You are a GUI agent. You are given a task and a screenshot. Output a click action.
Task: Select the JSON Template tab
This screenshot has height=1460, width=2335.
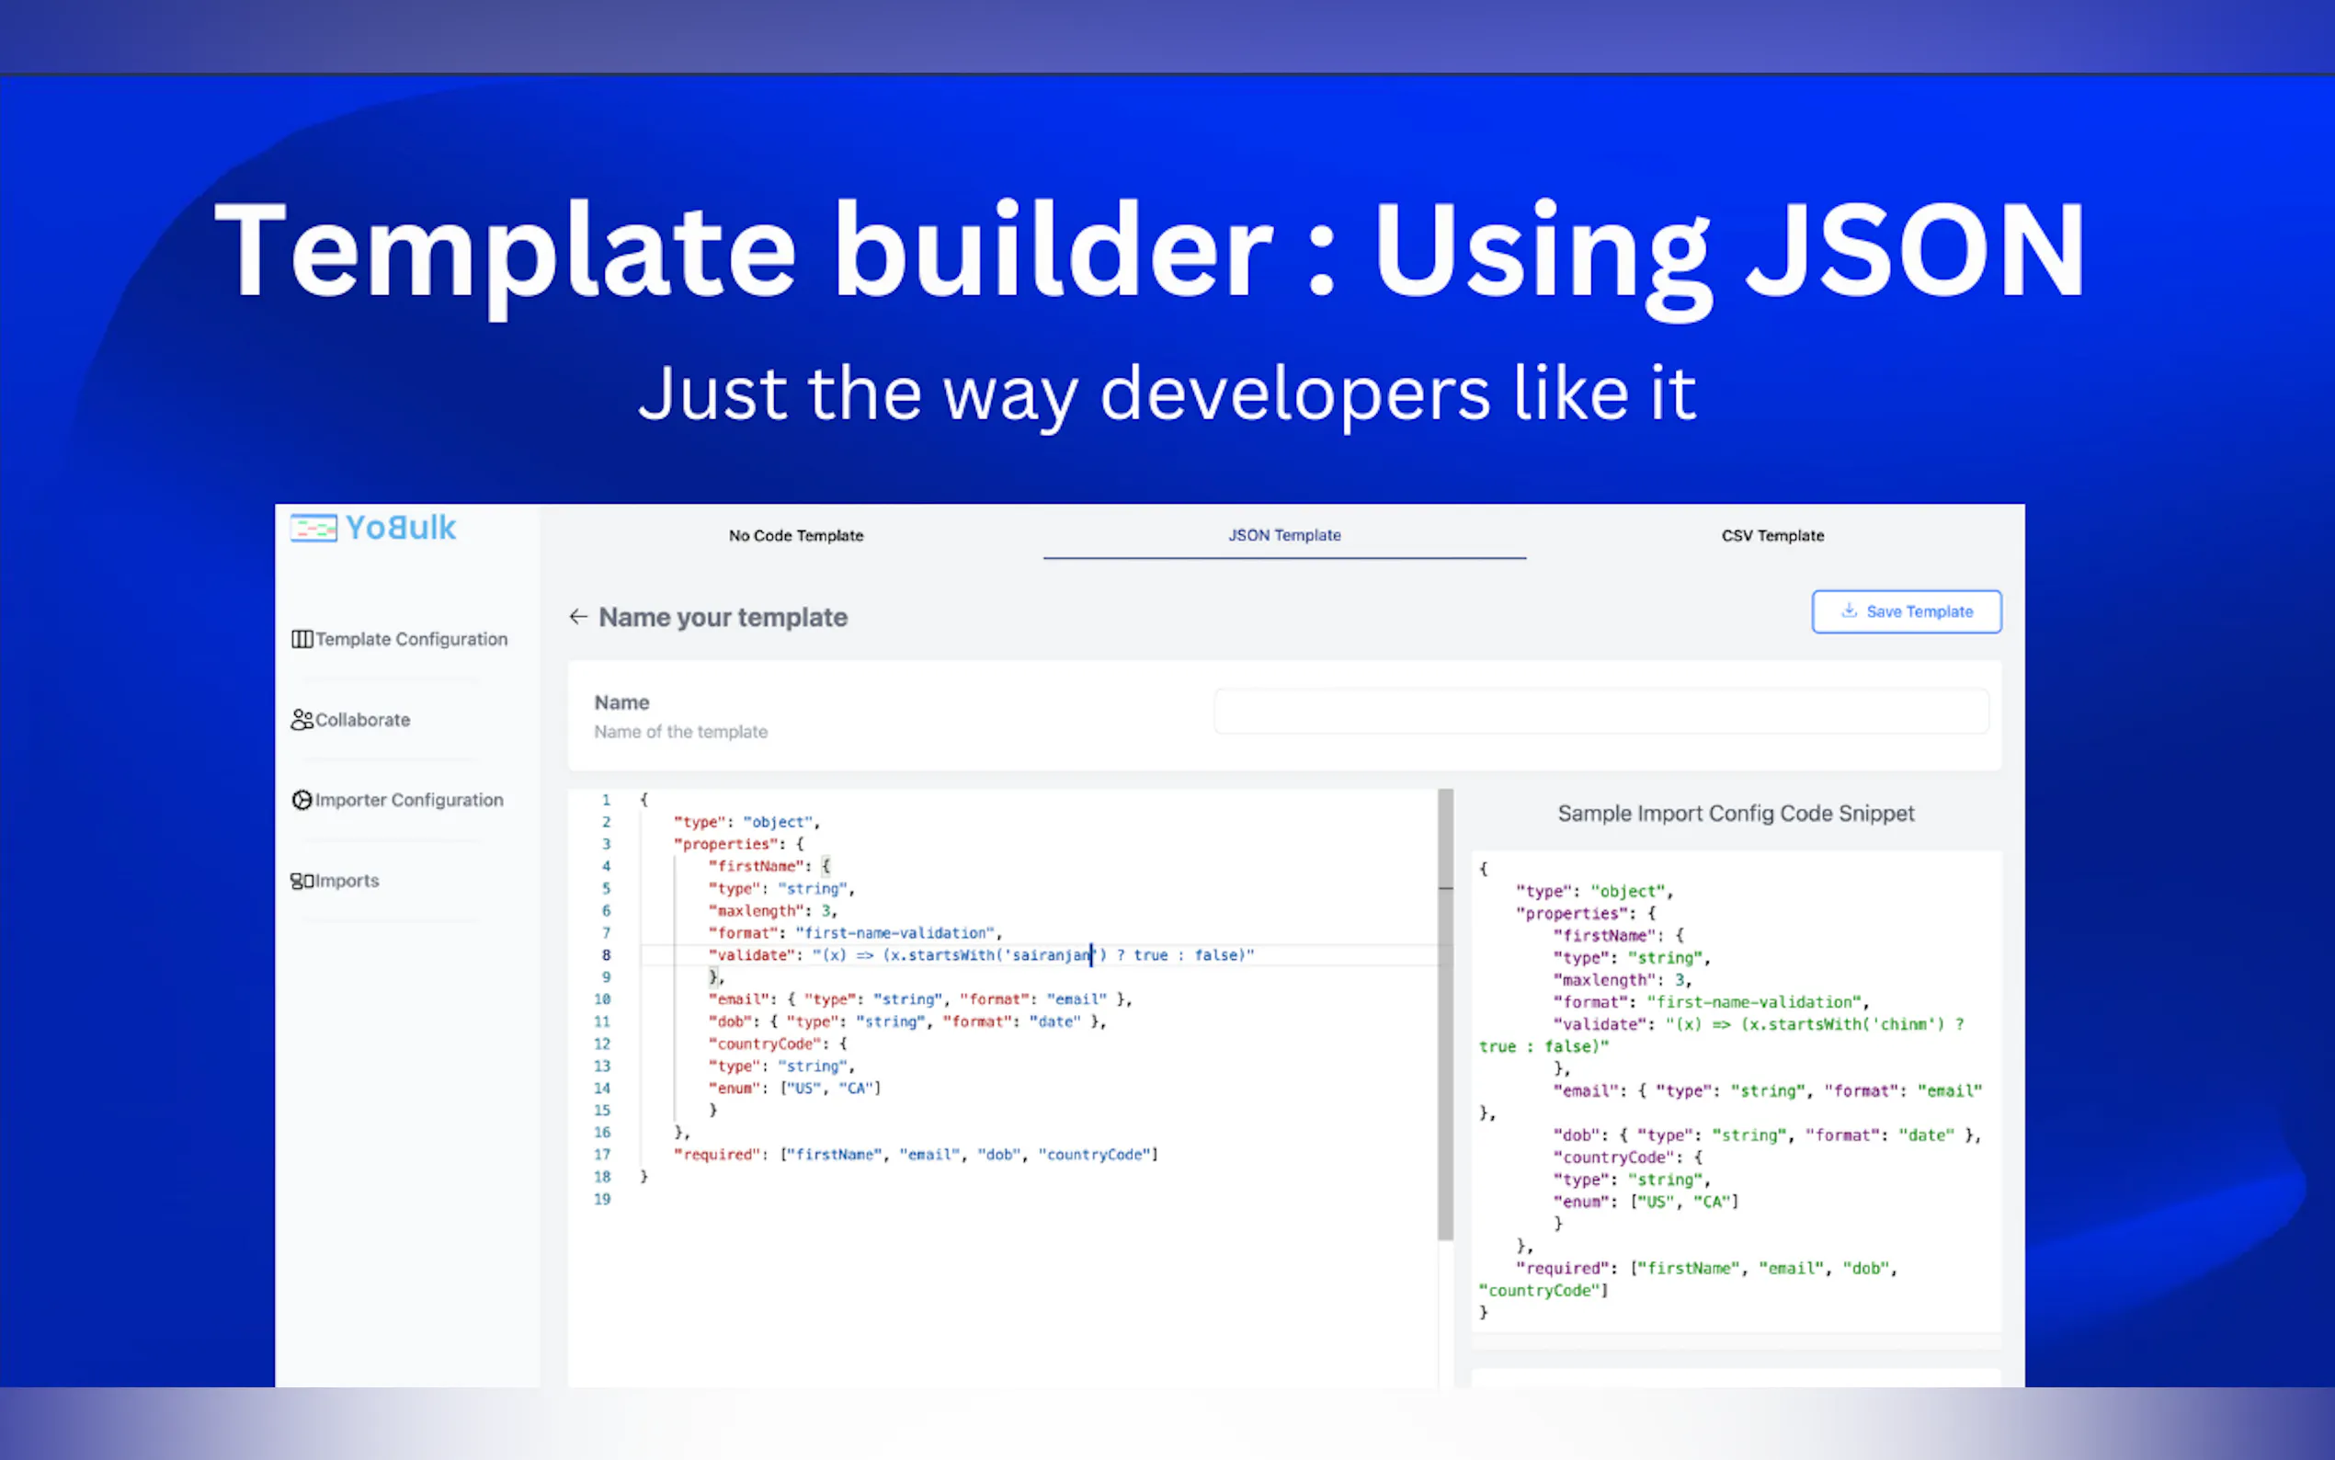point(1284,536)
